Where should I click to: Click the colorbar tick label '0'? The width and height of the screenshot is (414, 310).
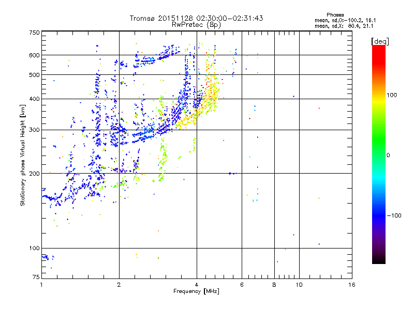pyautogui.click(x=388, y=156)
